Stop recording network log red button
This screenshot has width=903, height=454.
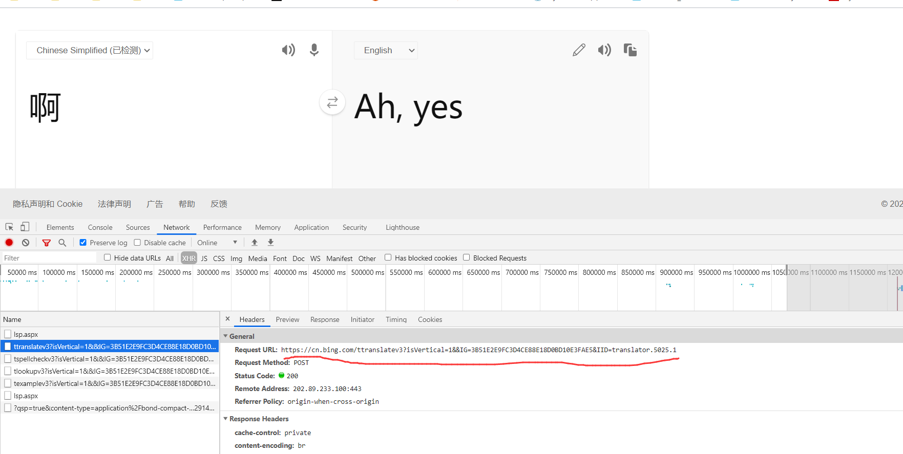coord(9,243)
